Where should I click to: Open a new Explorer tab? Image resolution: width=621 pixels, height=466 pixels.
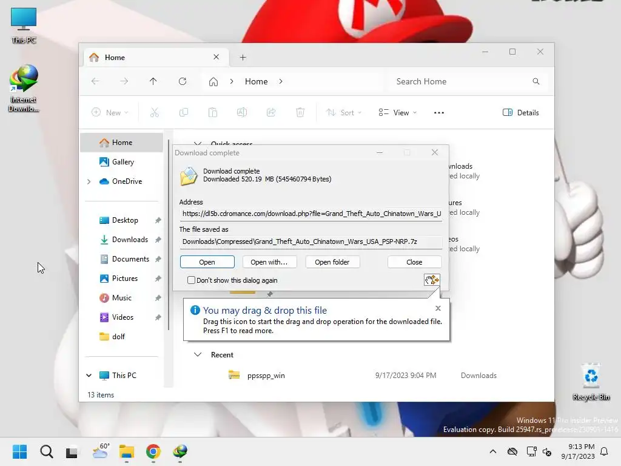tap(243, 58)
